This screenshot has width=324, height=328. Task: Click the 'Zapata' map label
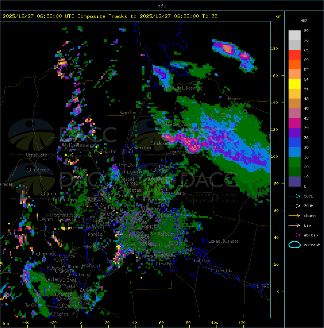pyautogui.click(x=86, y=290)
